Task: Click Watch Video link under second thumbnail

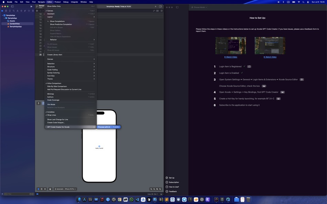Action: click(x=270, y=57)
